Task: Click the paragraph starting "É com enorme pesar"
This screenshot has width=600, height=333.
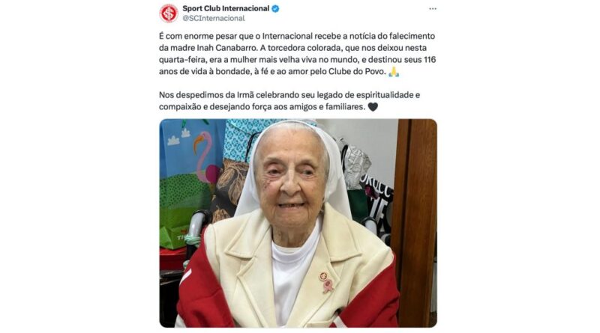Action: pos(298,54)
